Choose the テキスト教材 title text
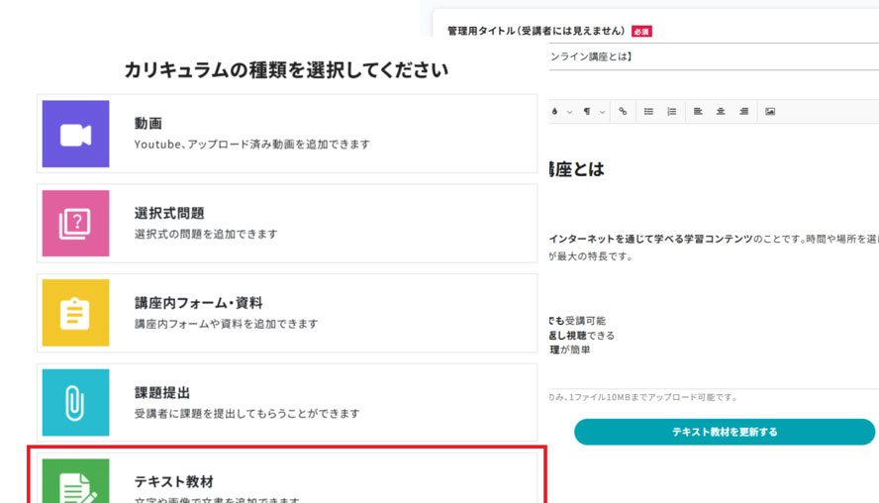 point(174,481)
